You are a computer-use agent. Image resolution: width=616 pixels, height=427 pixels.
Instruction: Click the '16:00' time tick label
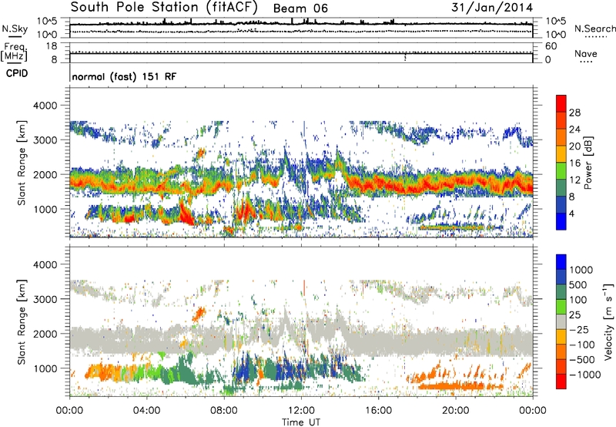(x=378, y=411)
